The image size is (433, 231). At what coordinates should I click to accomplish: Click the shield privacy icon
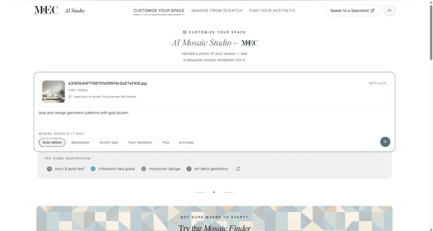pyautogui.click(x=70, y=97)
